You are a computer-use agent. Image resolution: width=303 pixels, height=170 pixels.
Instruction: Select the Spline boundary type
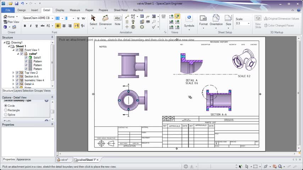tap(6, 115)
